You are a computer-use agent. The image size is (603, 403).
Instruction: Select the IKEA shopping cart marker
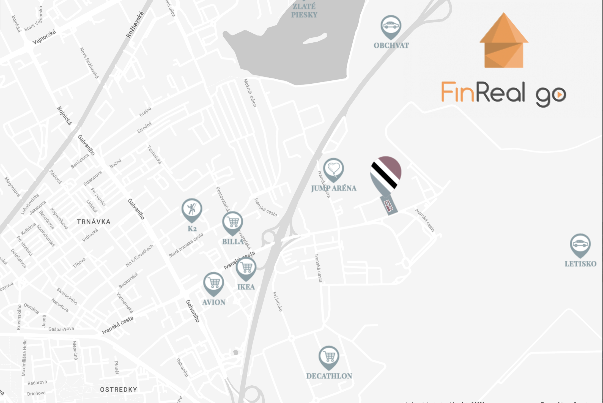click(246, 269)
